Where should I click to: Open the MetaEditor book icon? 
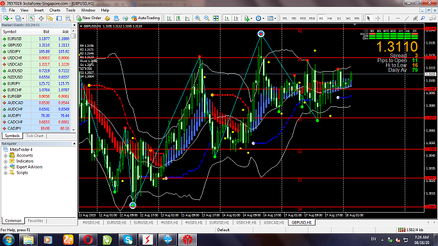[x=107, y=18]
